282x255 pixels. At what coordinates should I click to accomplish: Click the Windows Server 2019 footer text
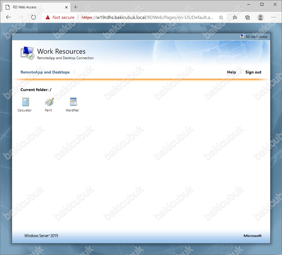pyautogui.click(x=41, y=235)
